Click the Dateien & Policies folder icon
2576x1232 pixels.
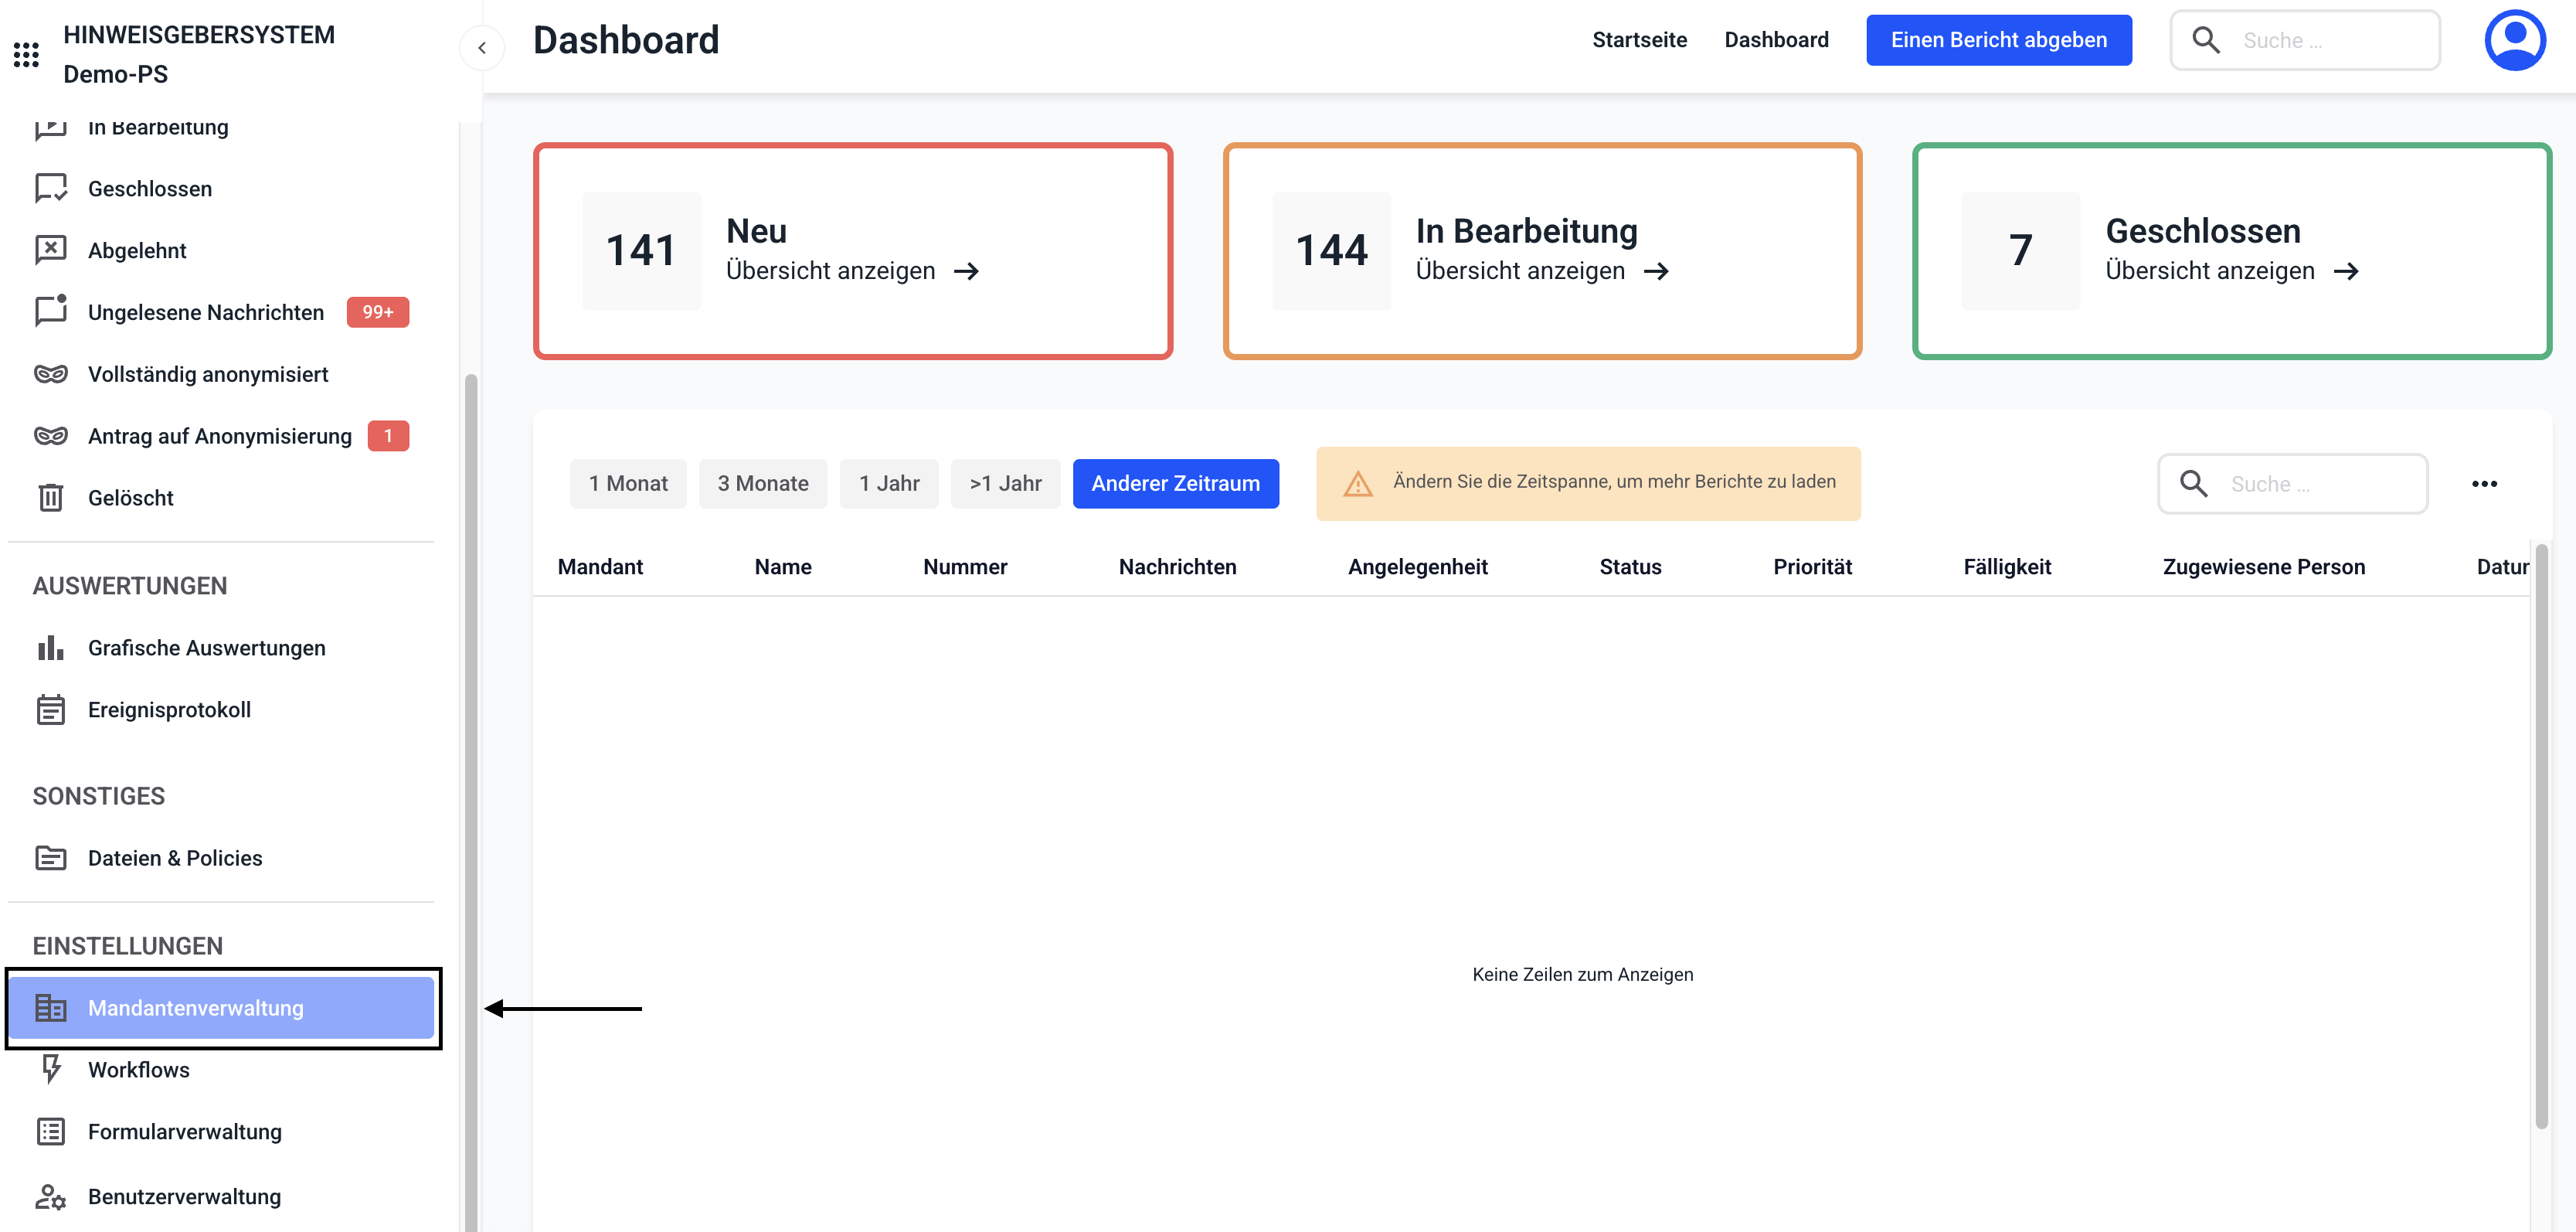[50, 858]
